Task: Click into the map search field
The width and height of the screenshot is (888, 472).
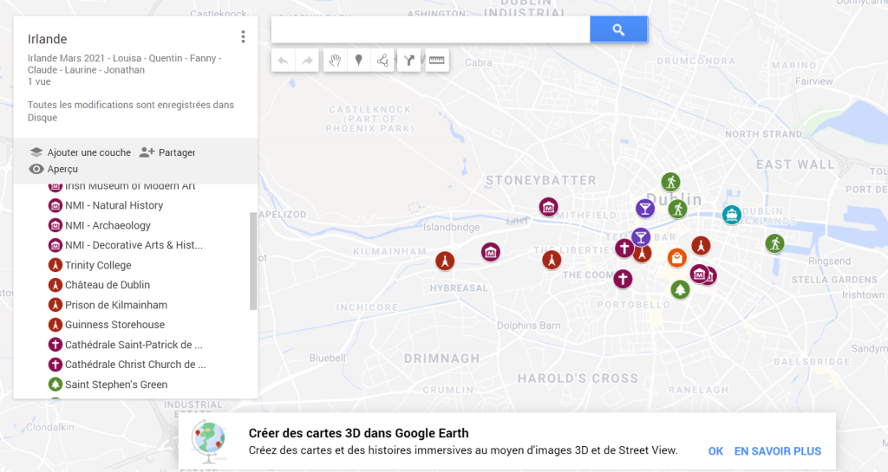Action: (x=430, y=29)
